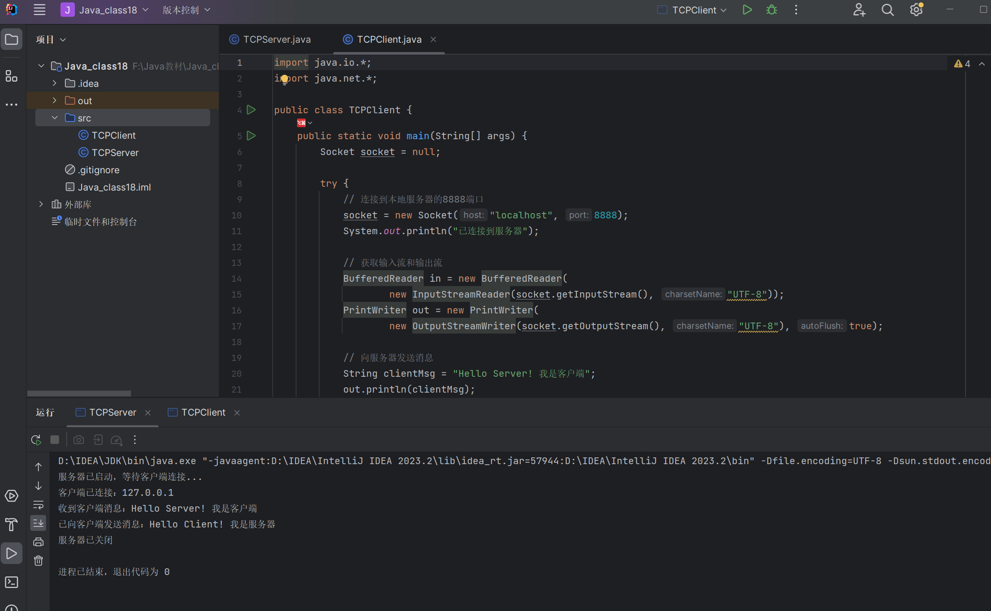The width and height of the screenshot is (991, 611).
Task: Open IDE settings gear icon
Action: [x=916, y=10]
